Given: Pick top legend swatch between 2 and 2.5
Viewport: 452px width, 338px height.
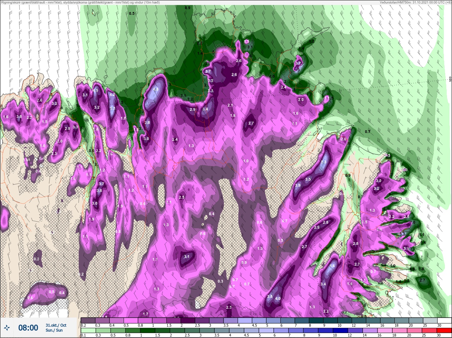Looking at the screenshot, I should 188,320.
